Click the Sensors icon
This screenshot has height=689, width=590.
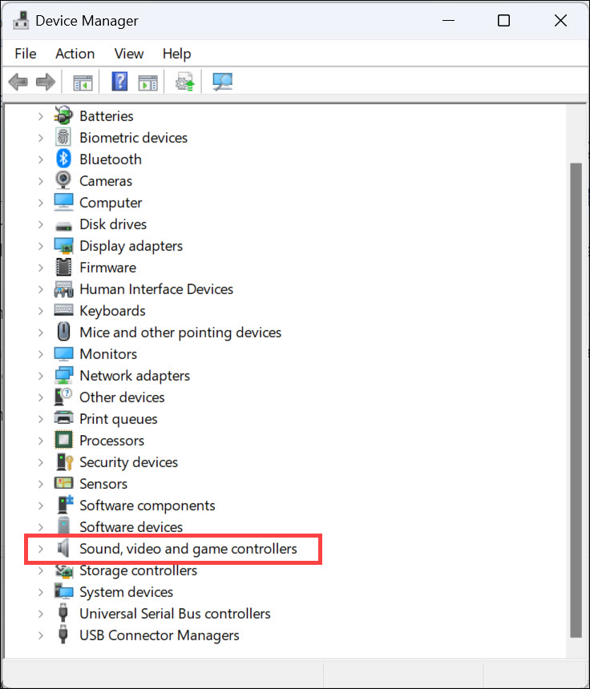pyautogui.click(x=64, y=483)
